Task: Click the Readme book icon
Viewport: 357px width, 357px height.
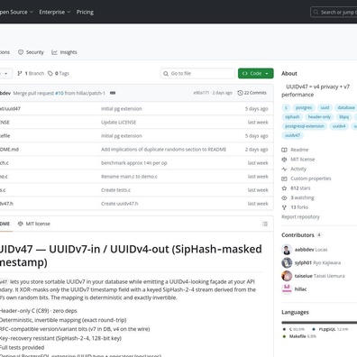Action: pyautogui.click(x=284, y=150)
